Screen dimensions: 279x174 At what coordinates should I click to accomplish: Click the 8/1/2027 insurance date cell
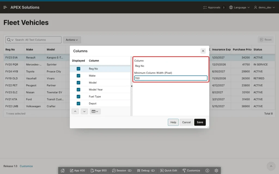point(221,92)
